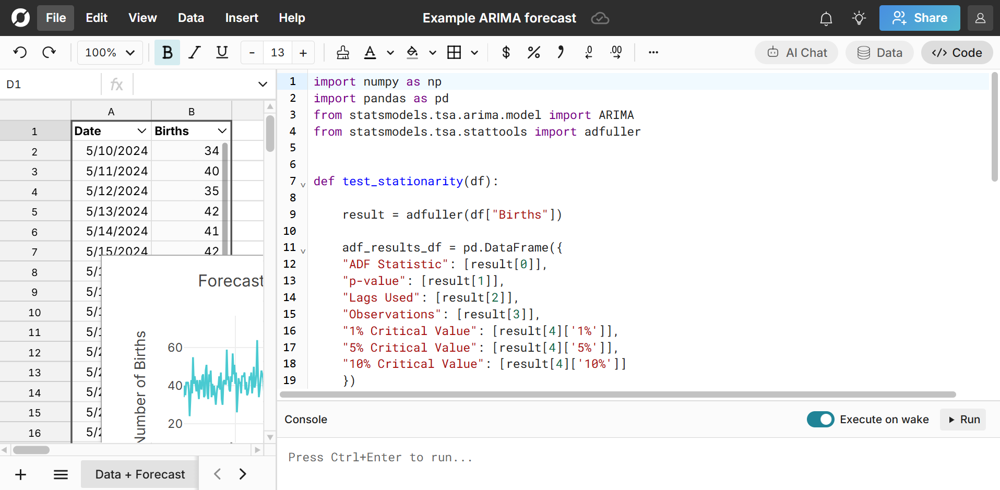Open Date column filter dropdown

(x=141, y=131)
